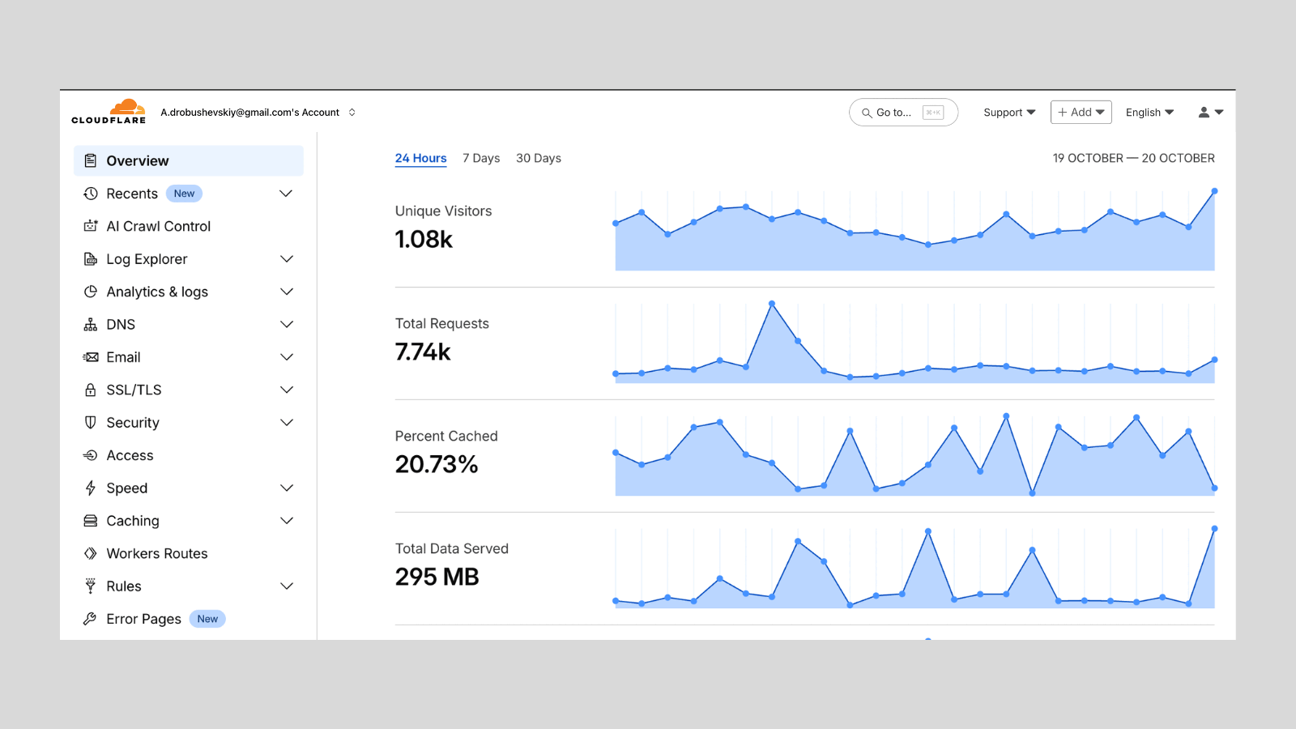Expand the Recents section chevron
Image resolution: width=1296 pixels, height=729 pixels.
[286, 194]
